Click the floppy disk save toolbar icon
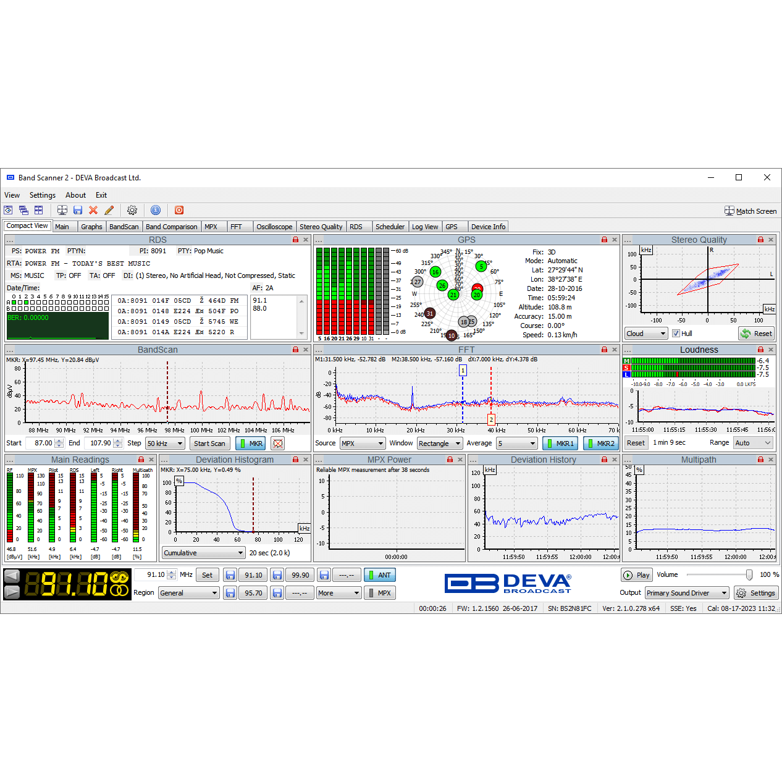Image resolution: width=782 pixels, height=782 pixels. tap(78, 211)
